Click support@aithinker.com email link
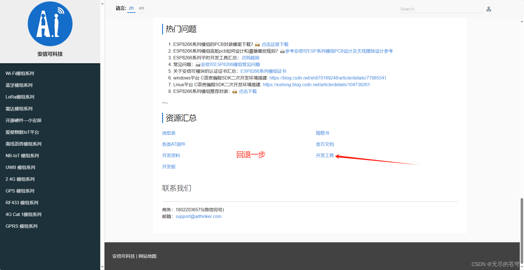The image size is (524, 270). pyautogui.click(x=198, y=217)
